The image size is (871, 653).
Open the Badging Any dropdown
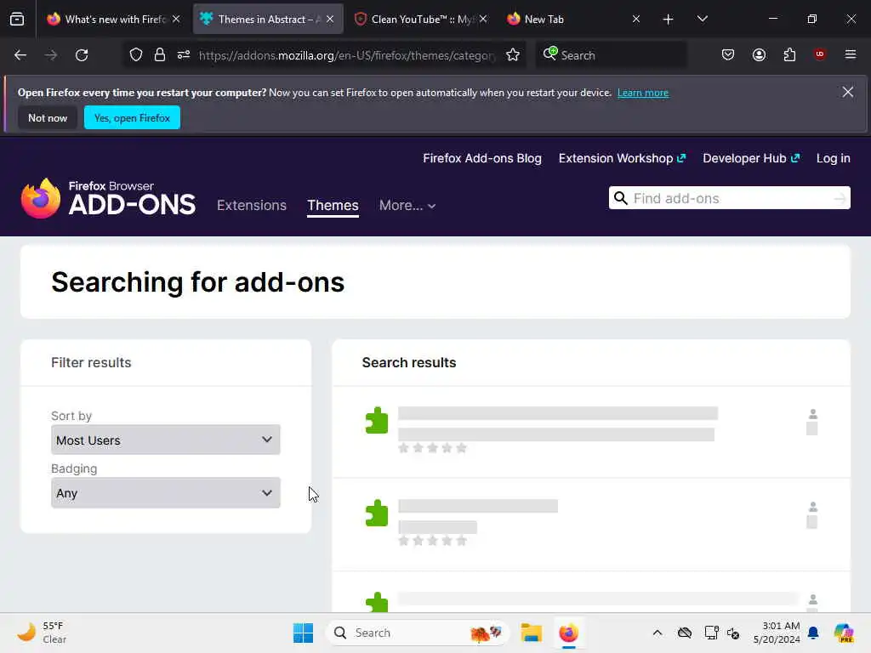click(166, 492)
